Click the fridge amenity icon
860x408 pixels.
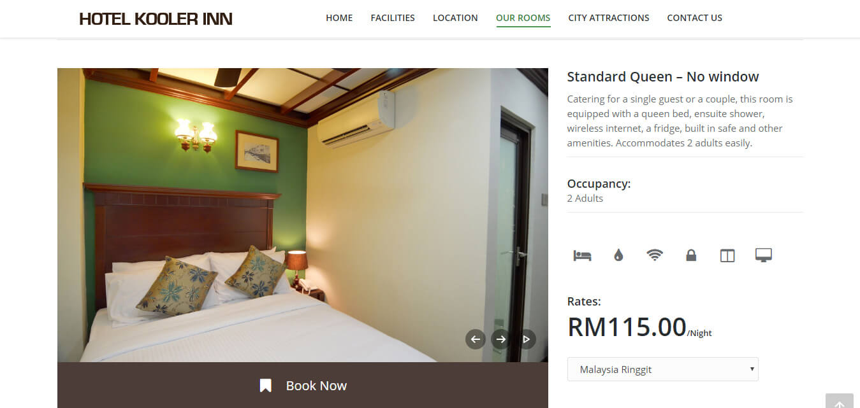[x=727, y=255]
